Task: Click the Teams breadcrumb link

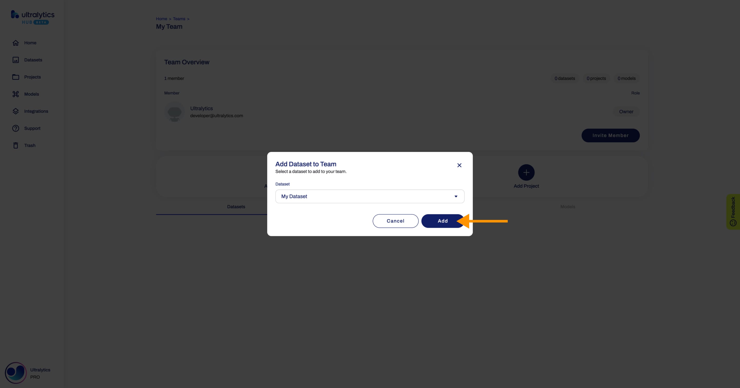Action: 179,18
